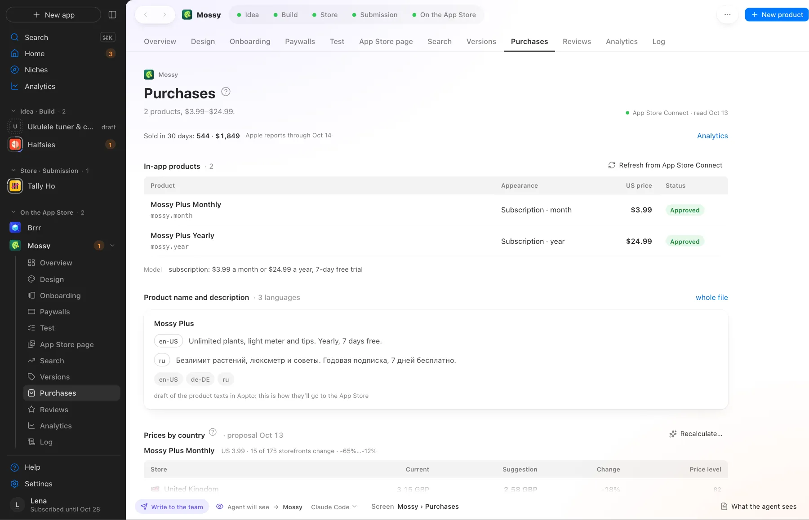Go back with the left arrow
This screenshot has width=809, height=520.
click(x=146, y=15)
